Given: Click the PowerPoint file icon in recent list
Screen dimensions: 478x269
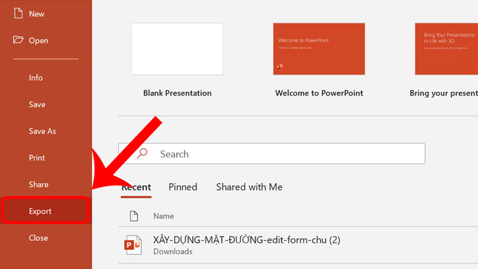Looking at the screenshot, I should click(133, 244).
